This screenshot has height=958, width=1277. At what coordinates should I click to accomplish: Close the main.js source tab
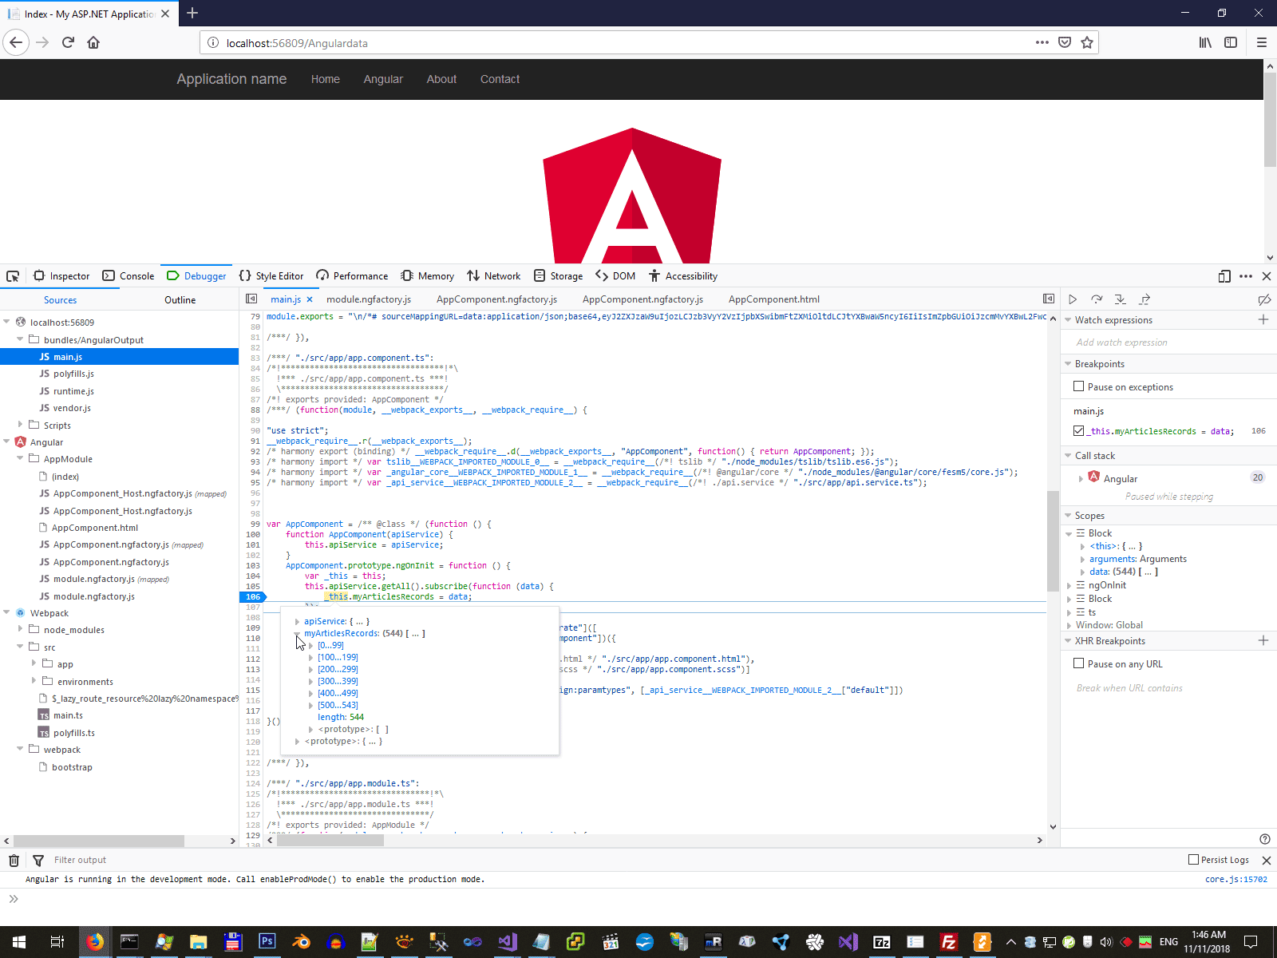pos(310,299)
